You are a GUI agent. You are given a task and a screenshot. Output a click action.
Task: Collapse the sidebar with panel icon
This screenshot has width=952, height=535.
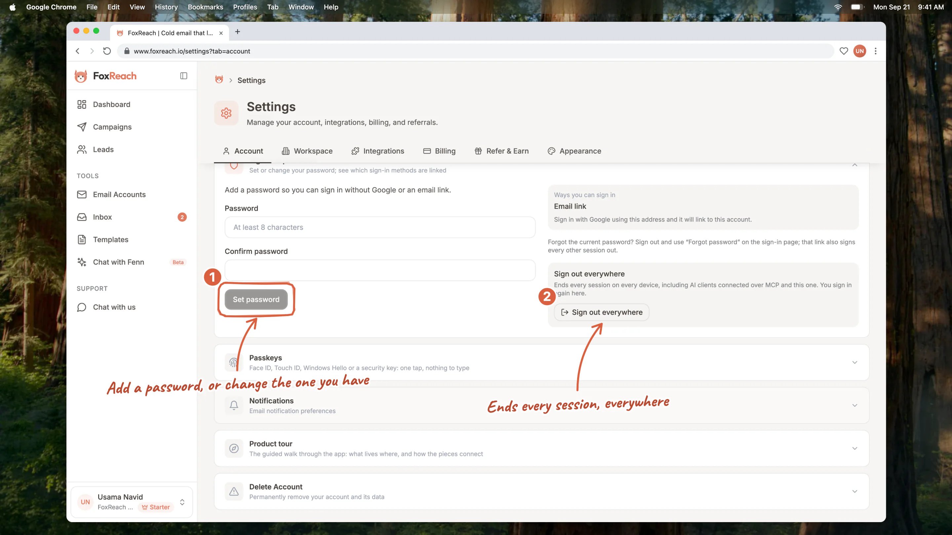point(184,76)
